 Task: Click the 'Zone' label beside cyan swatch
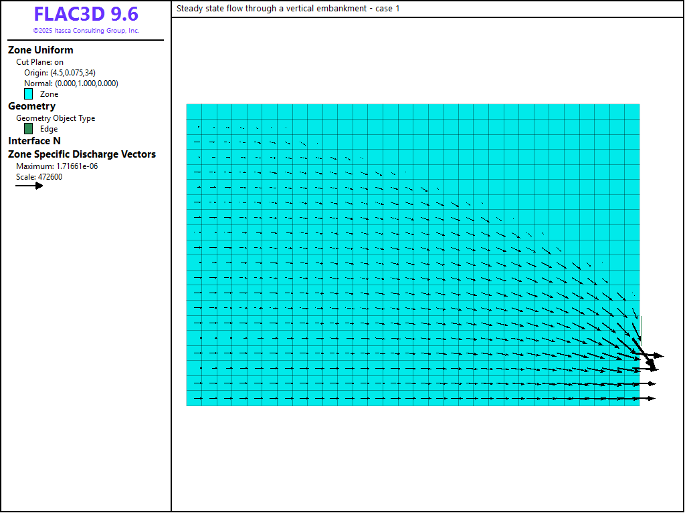49,94
